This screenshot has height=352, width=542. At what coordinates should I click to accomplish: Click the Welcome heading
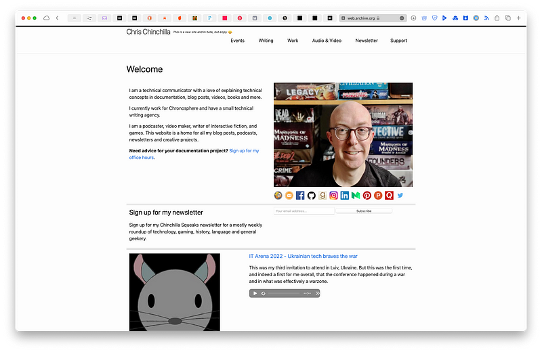(144, 69)
